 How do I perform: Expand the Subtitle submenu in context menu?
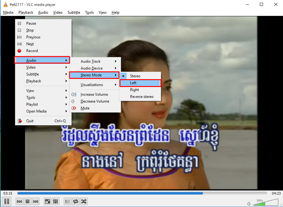coord(32,74)
